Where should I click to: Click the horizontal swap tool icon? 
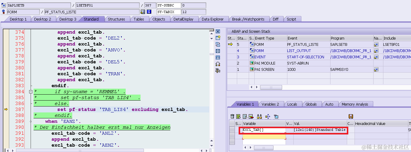tap(218, 57)
